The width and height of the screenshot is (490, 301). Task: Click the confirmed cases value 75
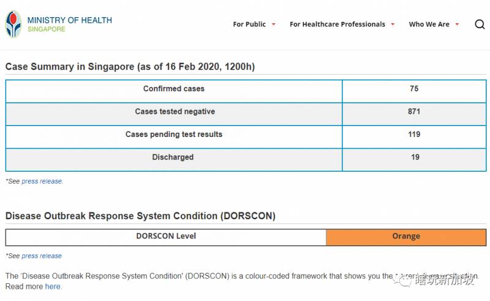pyautogui.click(x=414, y=89)
